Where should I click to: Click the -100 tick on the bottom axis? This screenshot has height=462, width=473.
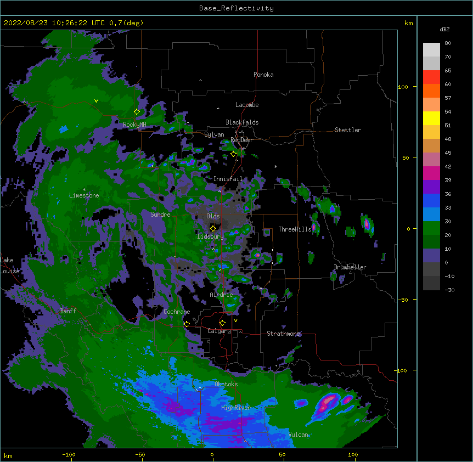click(x=69, y=454)
